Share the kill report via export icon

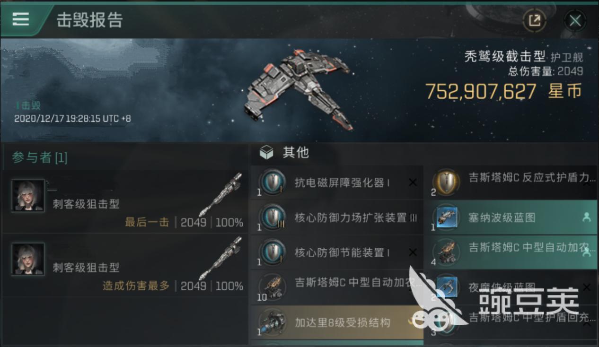(x=534, y=20)
